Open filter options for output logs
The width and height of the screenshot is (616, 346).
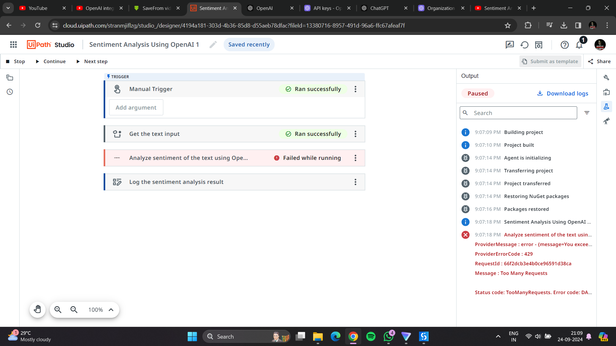coord(587,113)
